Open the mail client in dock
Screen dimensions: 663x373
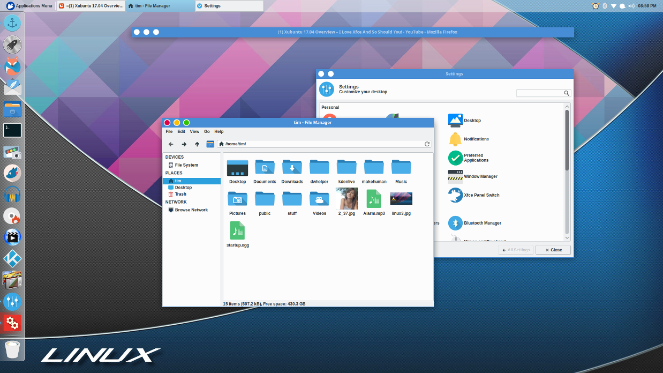[x=12, y=87]
